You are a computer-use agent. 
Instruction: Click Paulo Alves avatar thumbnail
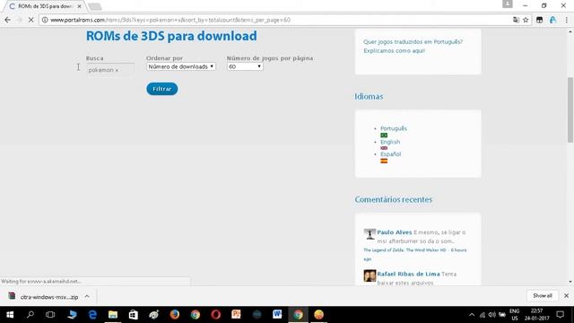click(x=370, y=234)
